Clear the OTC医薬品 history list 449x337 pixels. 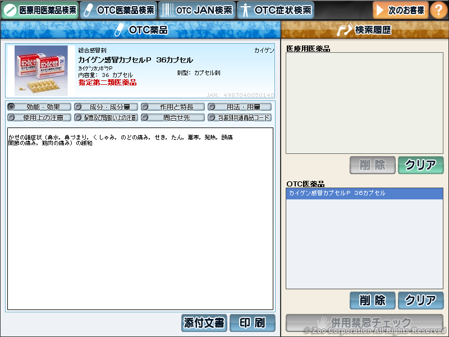420,300
